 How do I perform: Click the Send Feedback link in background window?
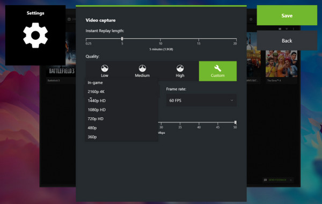click(277, 180)
